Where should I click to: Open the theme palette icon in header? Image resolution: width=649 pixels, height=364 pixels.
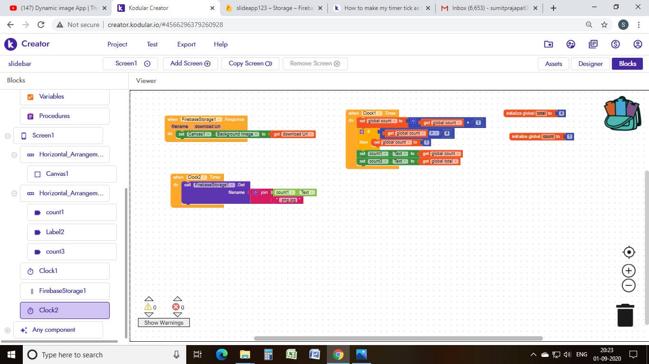coord(571,44)
